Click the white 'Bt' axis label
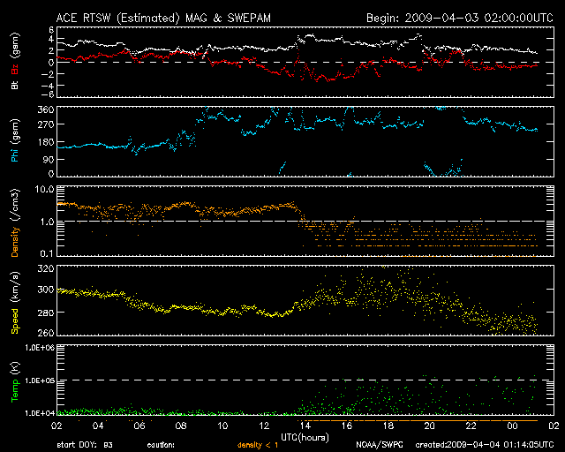The width and height of the screenshot is (565, 452). point(15,86)
